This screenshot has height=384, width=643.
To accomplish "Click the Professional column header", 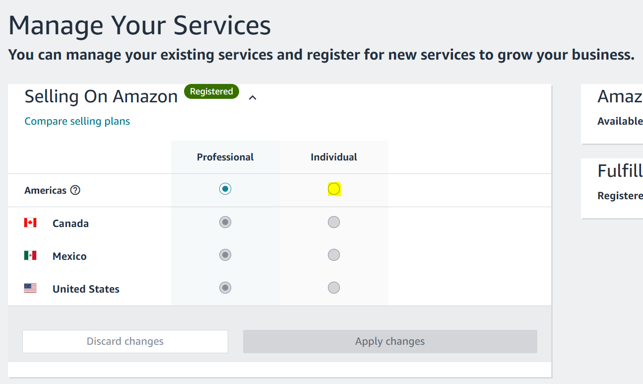I will pos(225,157).
